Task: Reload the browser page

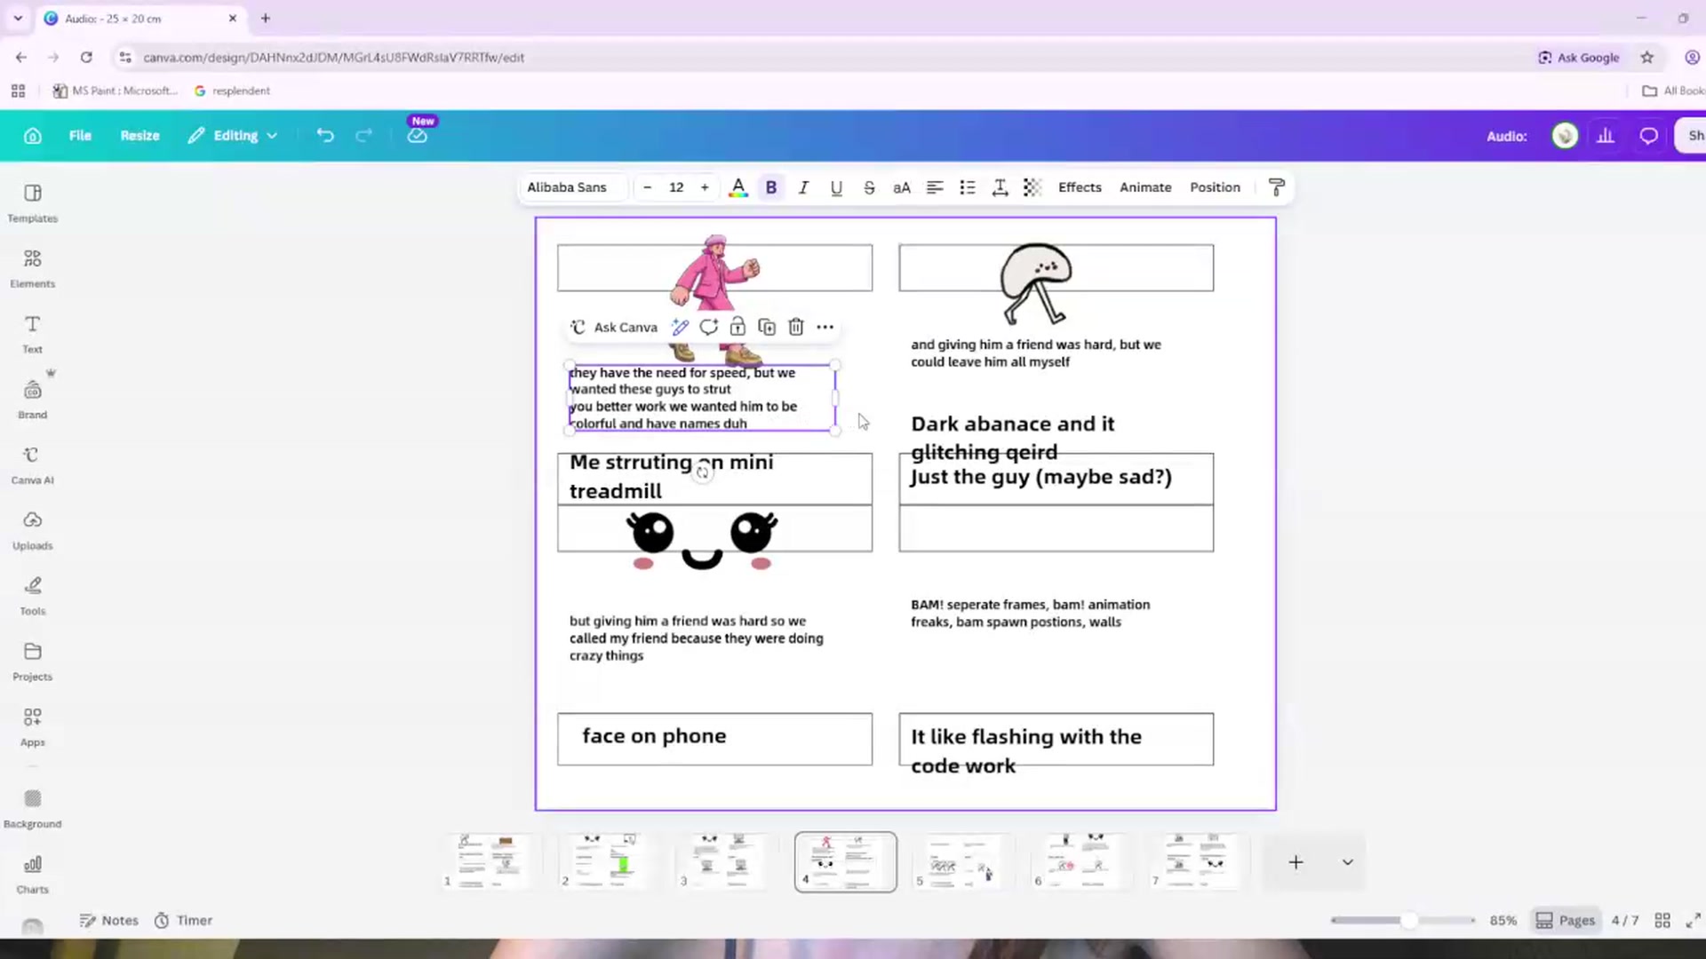Action: 86,58
